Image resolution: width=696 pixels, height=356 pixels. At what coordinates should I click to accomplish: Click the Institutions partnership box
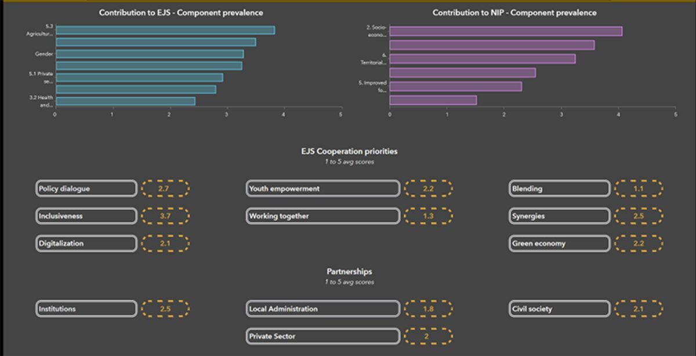pos(86,308)
